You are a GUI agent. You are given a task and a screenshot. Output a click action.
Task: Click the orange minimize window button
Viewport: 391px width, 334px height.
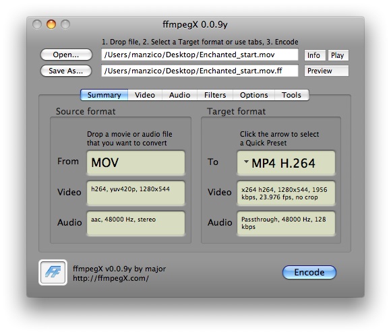(x=51, y=24)
